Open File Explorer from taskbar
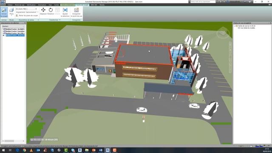The width and height of the screenshot is (272, 153). point(87,150)
